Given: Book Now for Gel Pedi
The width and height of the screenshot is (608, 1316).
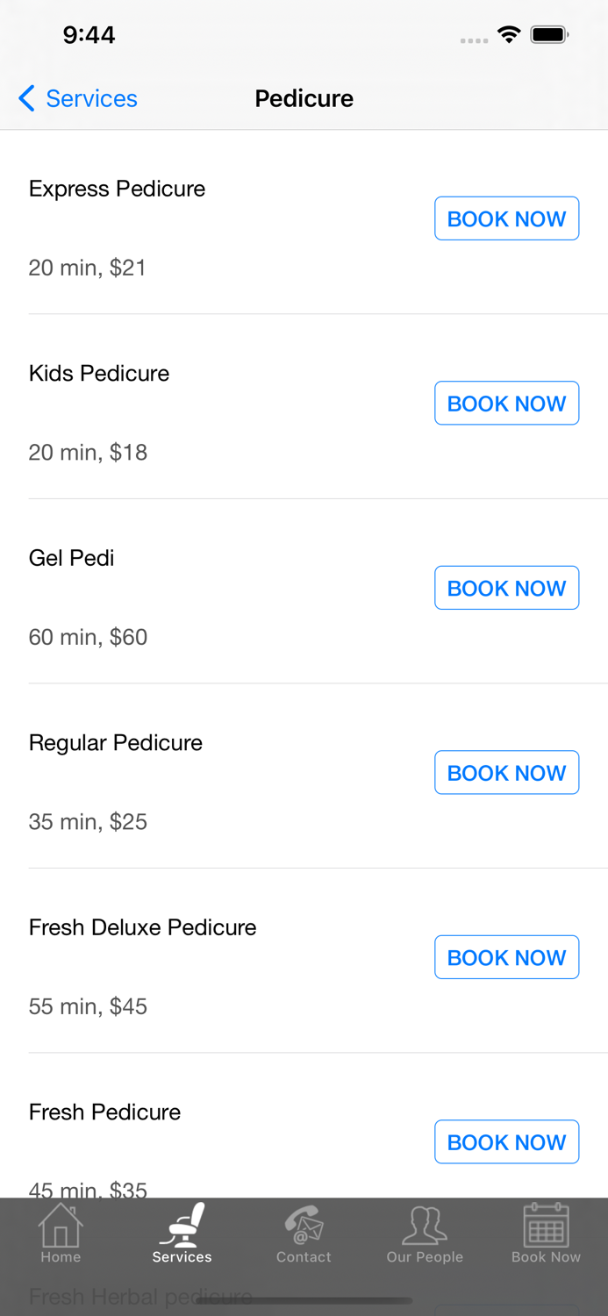Looking at the screenshot, I should click(x=506, y=588).
